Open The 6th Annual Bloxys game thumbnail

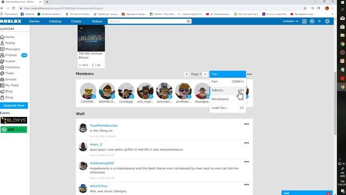(91, 38)
